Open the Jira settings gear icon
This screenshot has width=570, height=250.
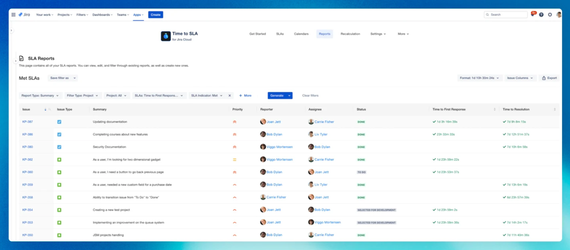pyautogui.click(x=549, y=15)
